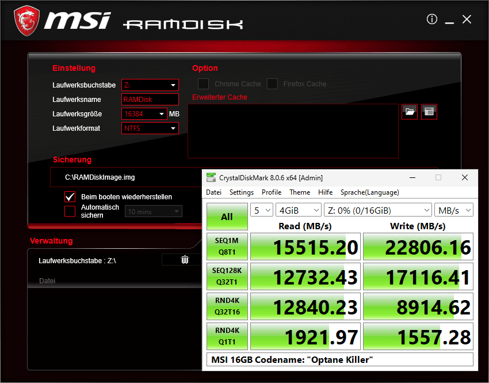Open folder browse icon for Erweiterter Cache

(x=410, y=111)
